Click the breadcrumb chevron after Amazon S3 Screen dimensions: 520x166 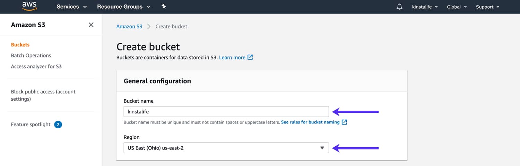(x=149, y=27)
